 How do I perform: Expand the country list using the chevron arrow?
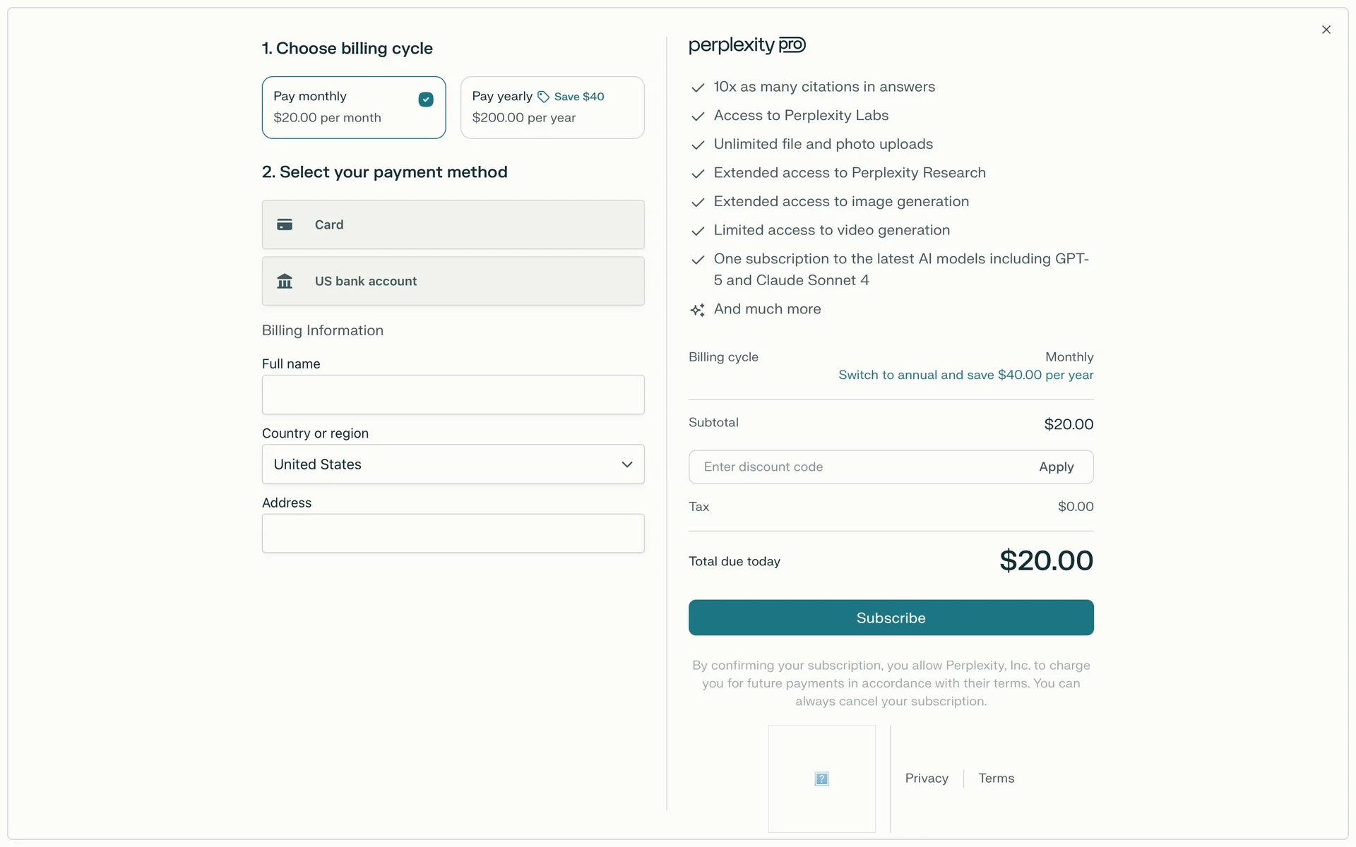(x=626, y=464)
